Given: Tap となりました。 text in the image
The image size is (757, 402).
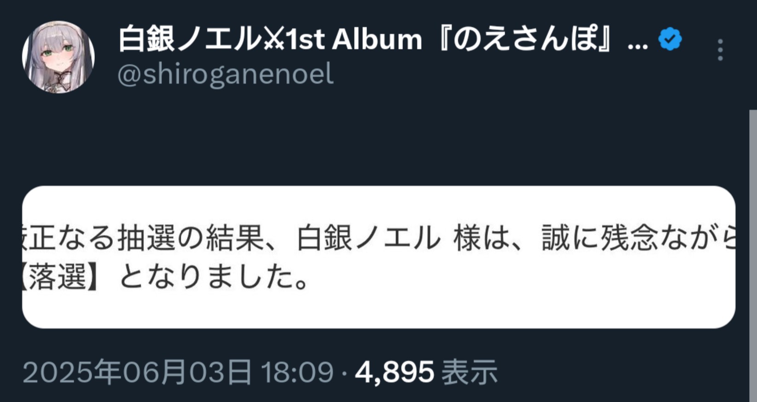Looking at the screenshot, I should point(214,277).
